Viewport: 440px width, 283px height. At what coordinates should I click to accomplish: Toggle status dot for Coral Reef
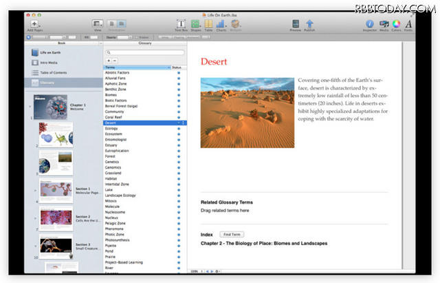(x=179, y=118)
